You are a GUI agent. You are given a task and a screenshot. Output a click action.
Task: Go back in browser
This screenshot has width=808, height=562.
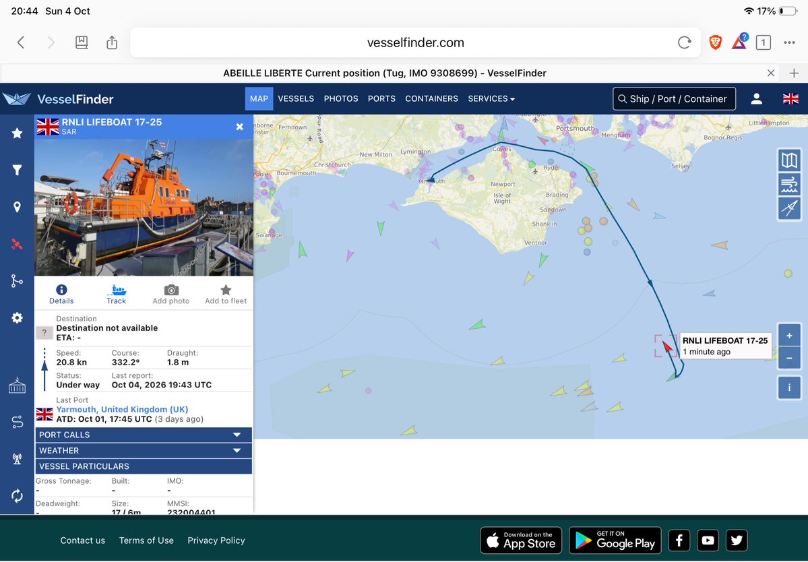(21, 42)
